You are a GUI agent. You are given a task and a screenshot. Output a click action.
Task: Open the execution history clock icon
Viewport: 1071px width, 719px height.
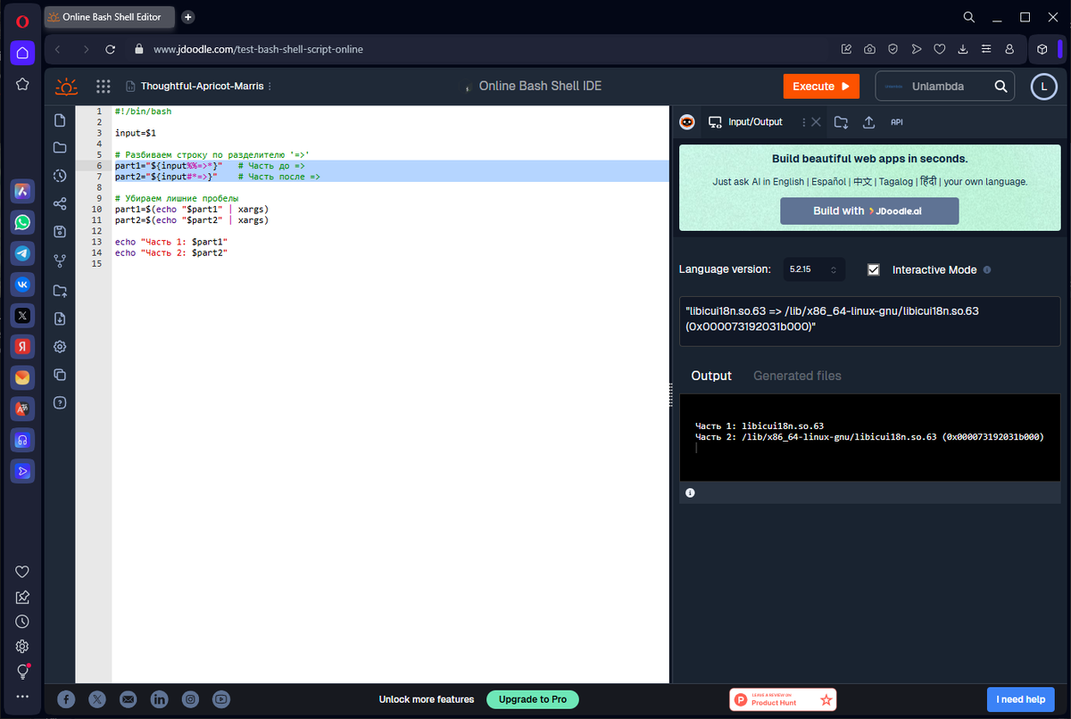[x=60, y=176]
